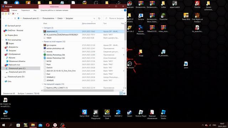Image resolution: width=228 pixels, height=128 pixels.
Task: Open the Этот компьютер desktop icon
Action: [x=5, y=114]
